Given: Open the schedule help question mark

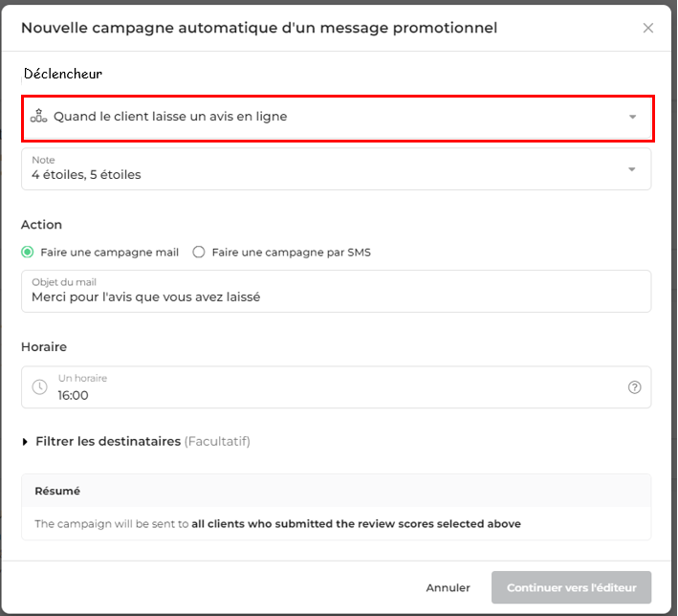Looking at the screenshot, I should 634,387.
